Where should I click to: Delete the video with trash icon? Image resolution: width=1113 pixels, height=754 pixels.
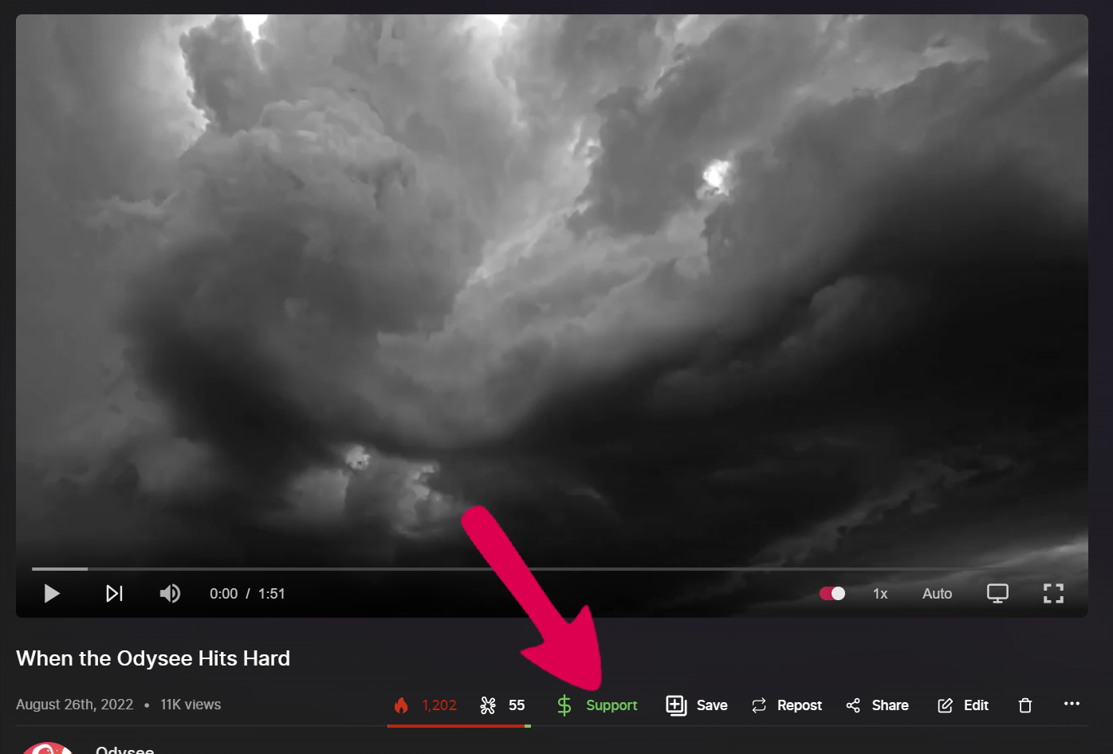click(x=1025, y=705)
